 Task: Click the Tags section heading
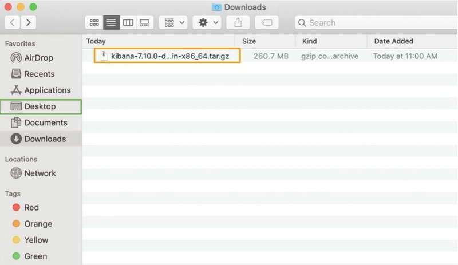[13, 193]
